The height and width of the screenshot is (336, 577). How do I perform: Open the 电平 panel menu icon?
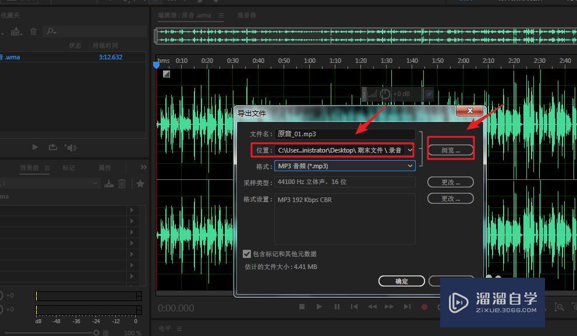coord(179,328)
